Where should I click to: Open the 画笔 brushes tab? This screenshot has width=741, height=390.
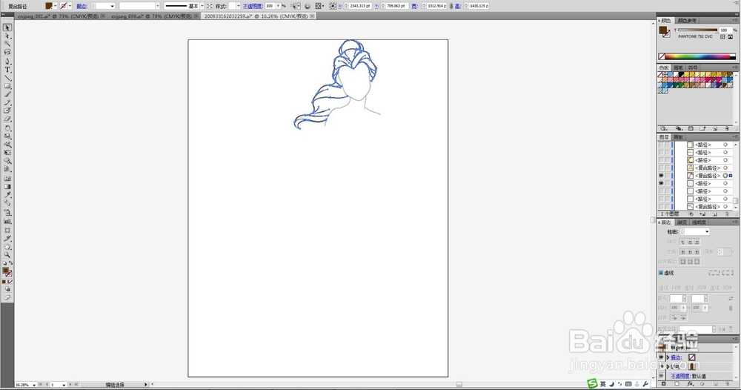(x=678, y=67)
